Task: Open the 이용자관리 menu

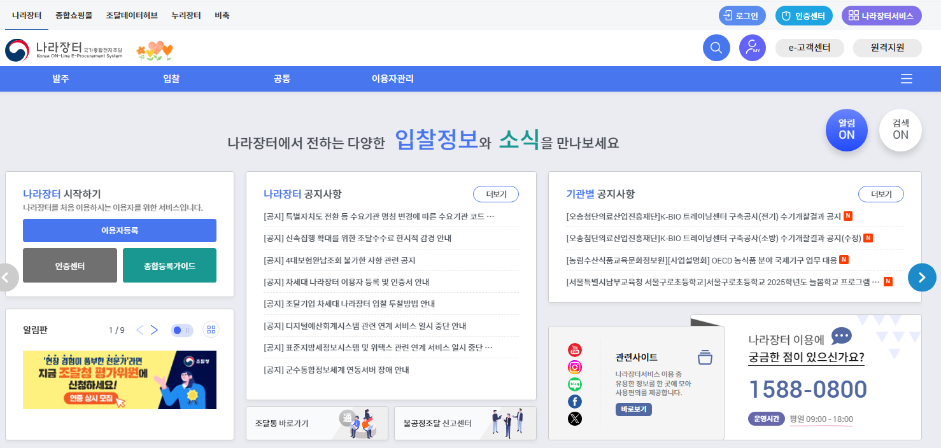Action: (x=393, y=79)
